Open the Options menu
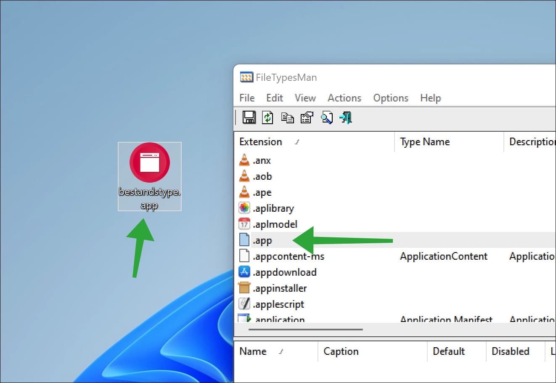The width and height of the screenshot is (556, 383). click(390, 98)
